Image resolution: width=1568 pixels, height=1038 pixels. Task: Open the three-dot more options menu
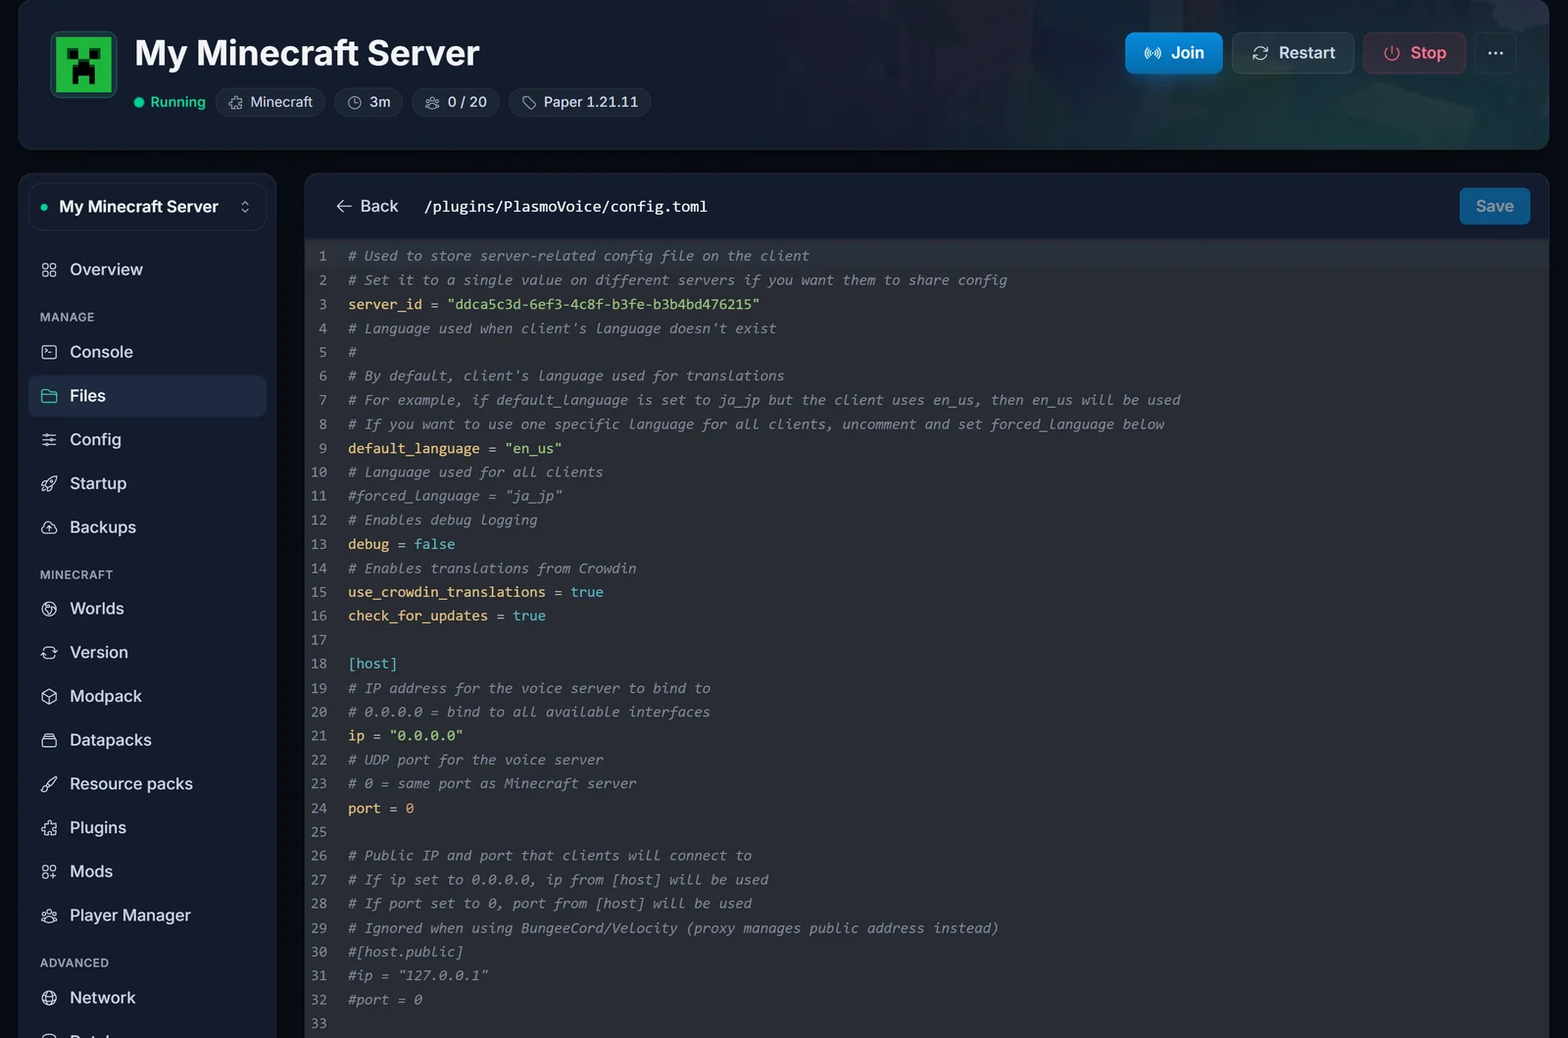1495,53
